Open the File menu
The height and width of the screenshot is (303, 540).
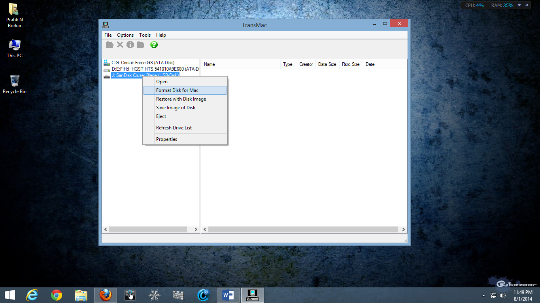pyautogui.click(x=108, y=35)
